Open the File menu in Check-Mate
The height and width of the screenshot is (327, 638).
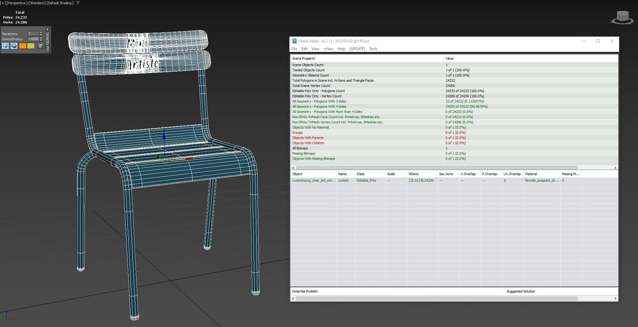(294, 49)
